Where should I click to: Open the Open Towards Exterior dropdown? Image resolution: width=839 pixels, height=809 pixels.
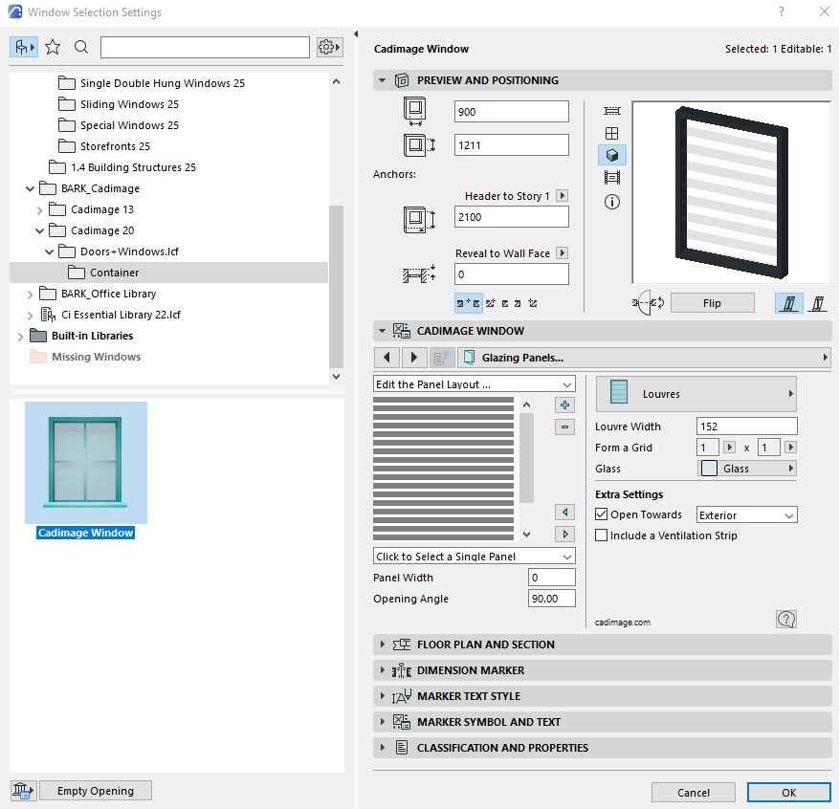pos(744,514)
